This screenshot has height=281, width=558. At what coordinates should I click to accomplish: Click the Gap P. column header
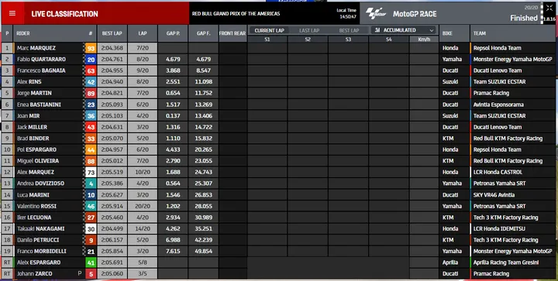click(x=173, y=33)
